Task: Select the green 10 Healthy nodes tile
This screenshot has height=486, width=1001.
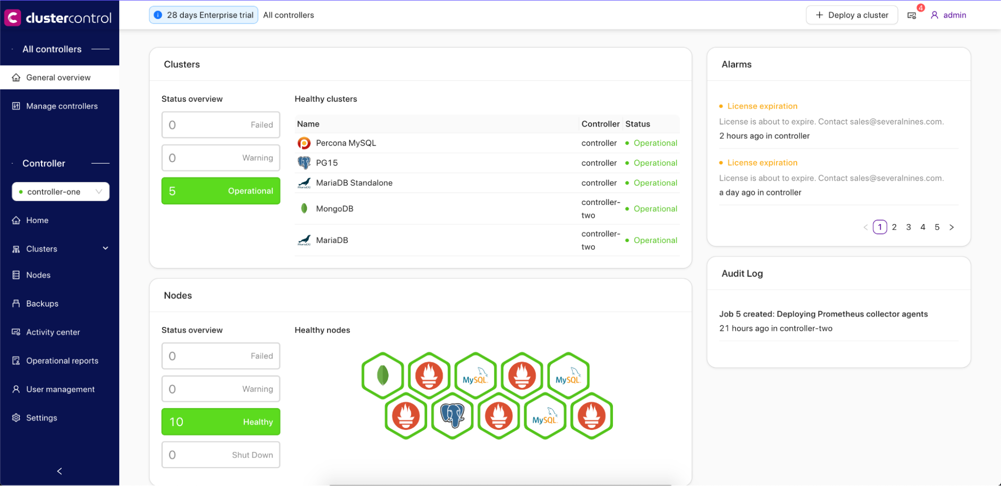Action: point(220,422)
